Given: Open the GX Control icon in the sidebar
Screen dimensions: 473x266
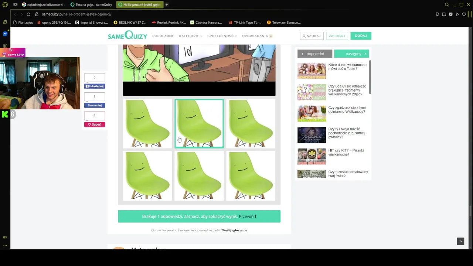Looking at the screenshot, I should (5, 46).
